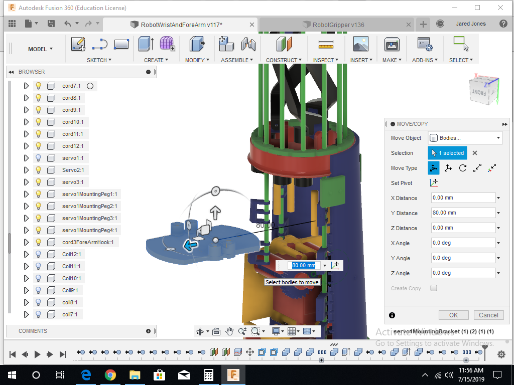Open Jared Jones account menu

click(x=471, y=24)
